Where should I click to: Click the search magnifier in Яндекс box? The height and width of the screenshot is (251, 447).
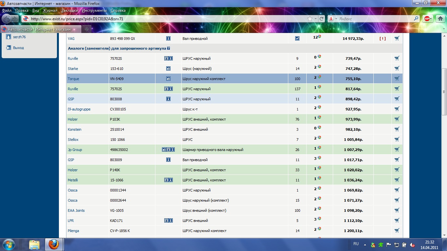[x=416, y=19]
